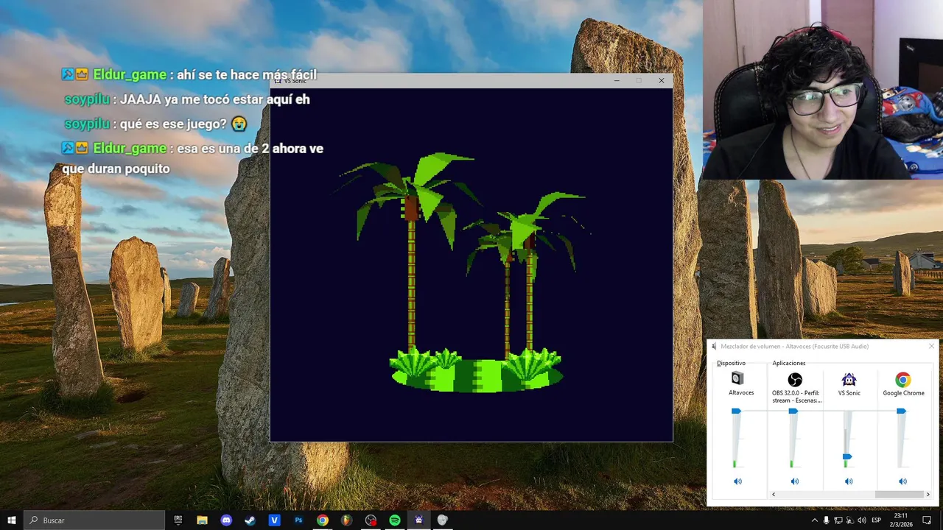Minimize the VS Sonic game window
This screenshot has width=943, height=530.
(617, 80)
